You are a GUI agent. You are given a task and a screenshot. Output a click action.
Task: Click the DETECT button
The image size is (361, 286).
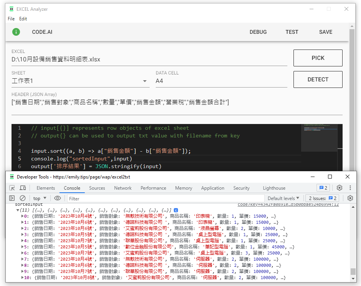pos(318,79)
